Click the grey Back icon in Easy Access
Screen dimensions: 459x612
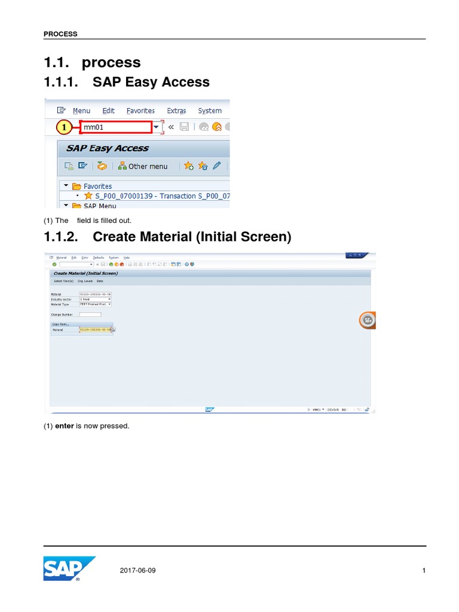pyautogui.click(x=204, y=127)
